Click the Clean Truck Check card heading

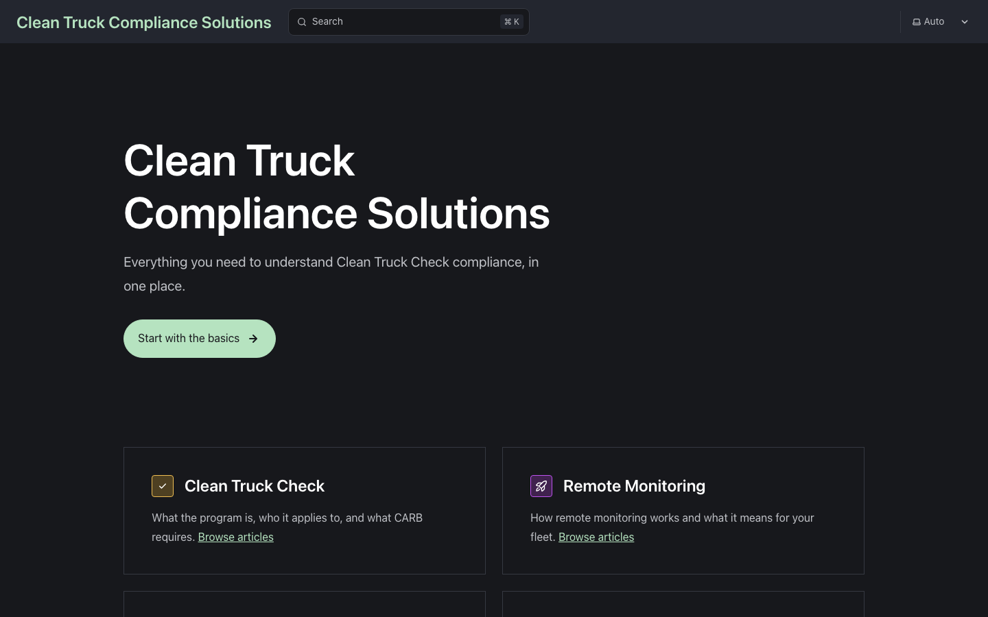click(x=255, y=486)
